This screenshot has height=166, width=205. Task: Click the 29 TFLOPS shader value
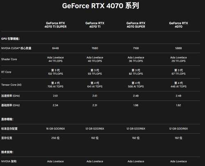[x=178, y=61]
